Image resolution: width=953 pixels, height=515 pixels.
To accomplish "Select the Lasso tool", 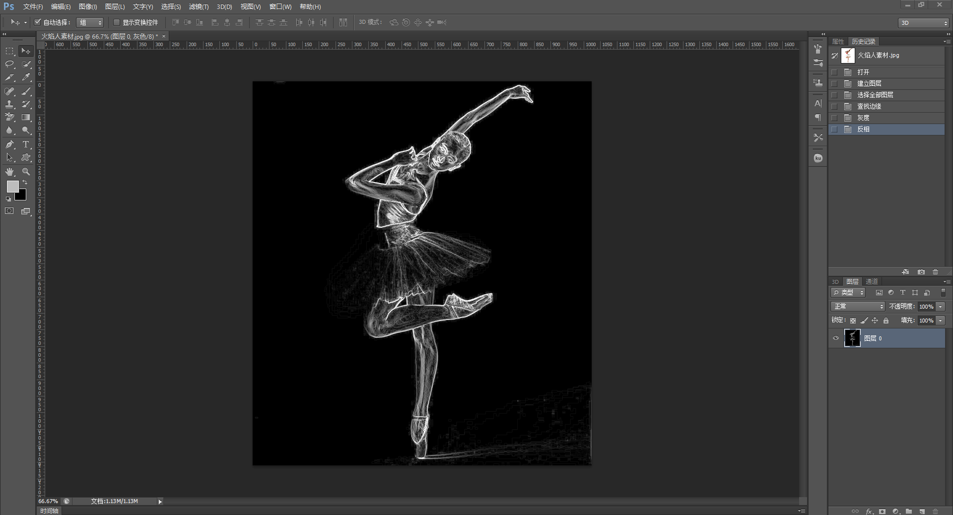I will [x=9, y=64].
